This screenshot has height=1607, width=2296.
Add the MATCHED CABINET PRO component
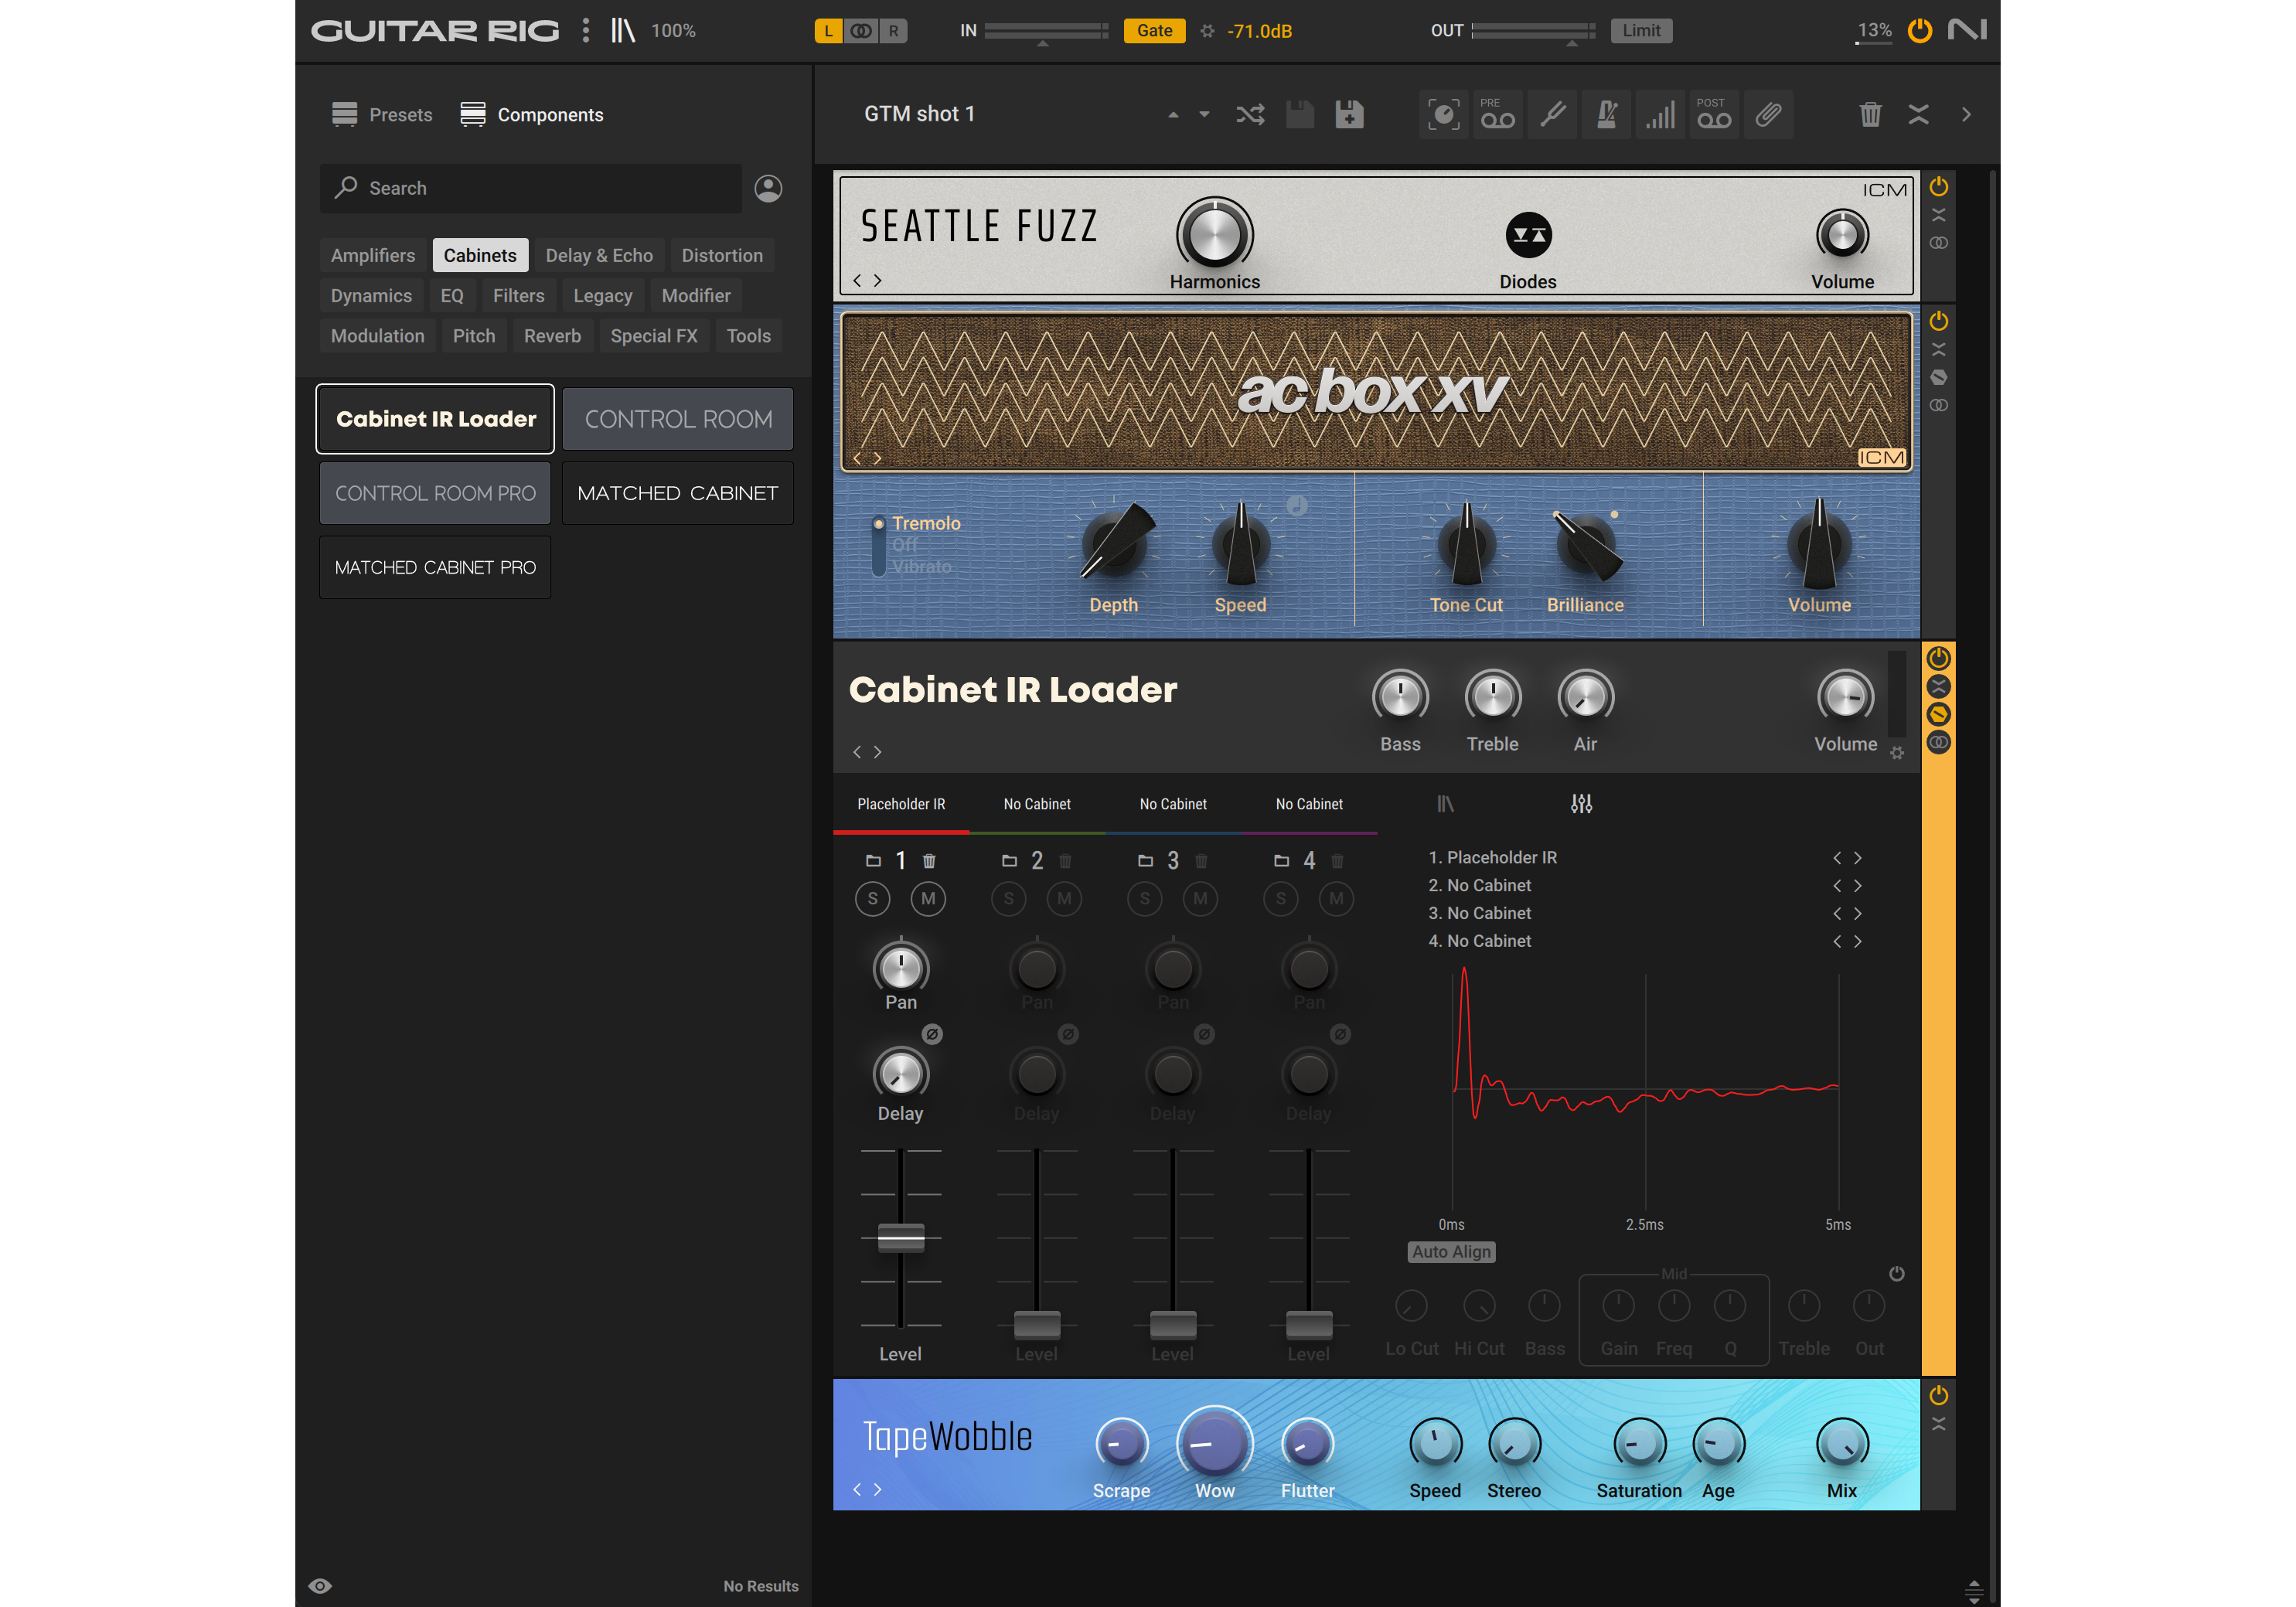tap(435, 567)
